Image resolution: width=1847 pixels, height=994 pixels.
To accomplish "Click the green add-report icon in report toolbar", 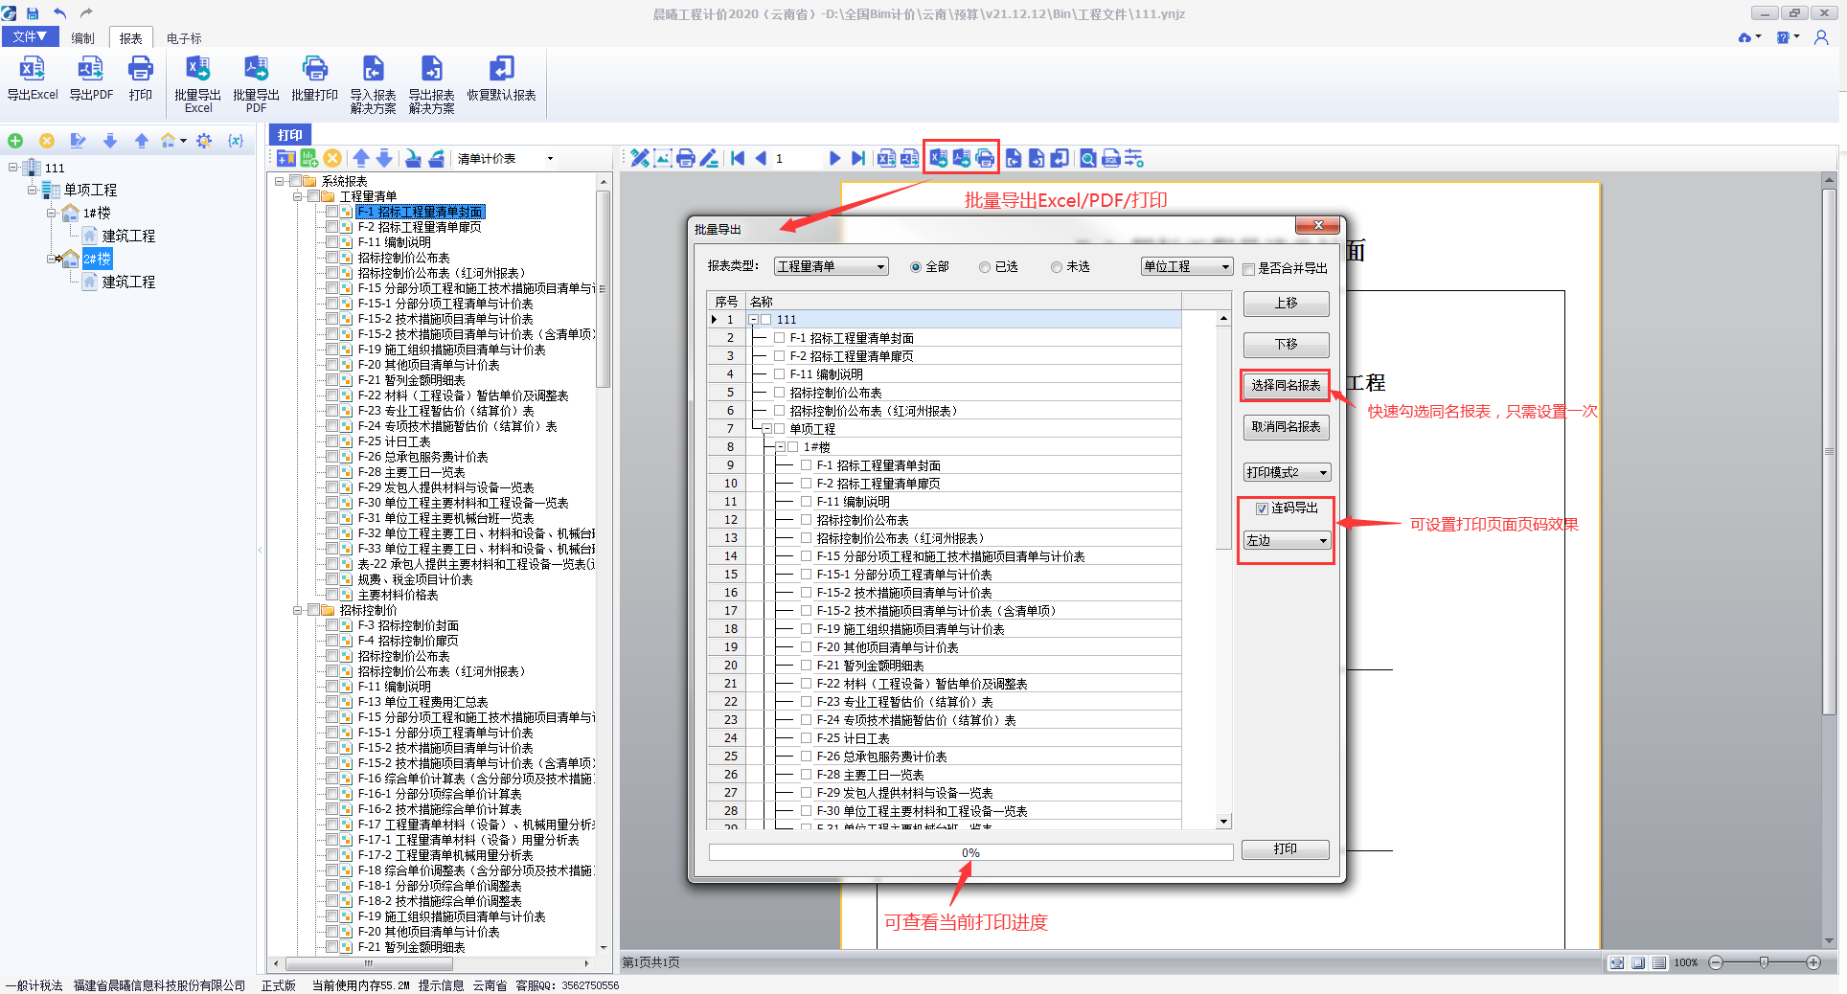I will pyautogui.click(x=309, y=158).
